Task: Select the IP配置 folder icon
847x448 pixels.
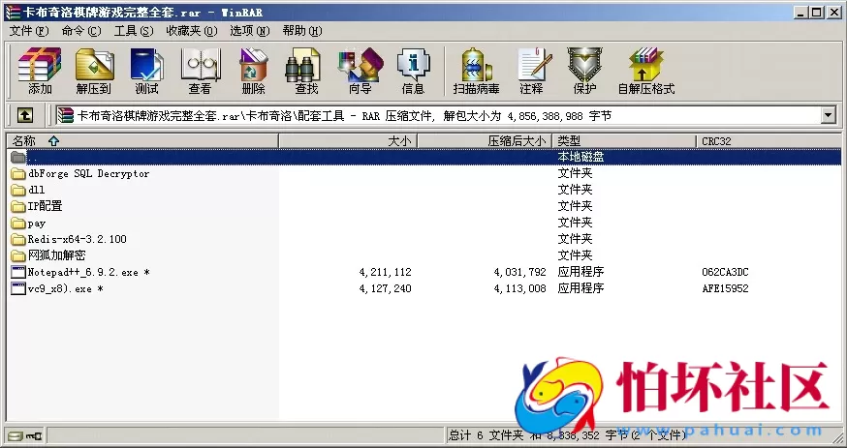Action: [18, 206]
